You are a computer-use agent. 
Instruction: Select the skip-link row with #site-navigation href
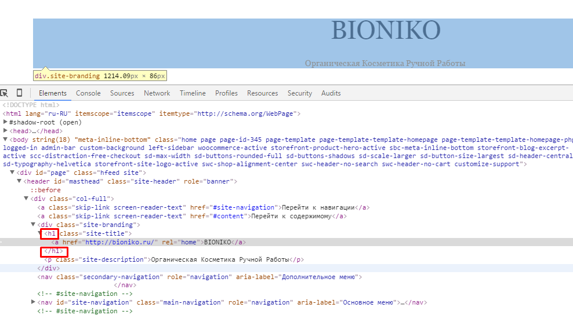[x=204, y=207]
